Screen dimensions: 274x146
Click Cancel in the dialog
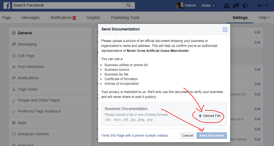[188, 136]
